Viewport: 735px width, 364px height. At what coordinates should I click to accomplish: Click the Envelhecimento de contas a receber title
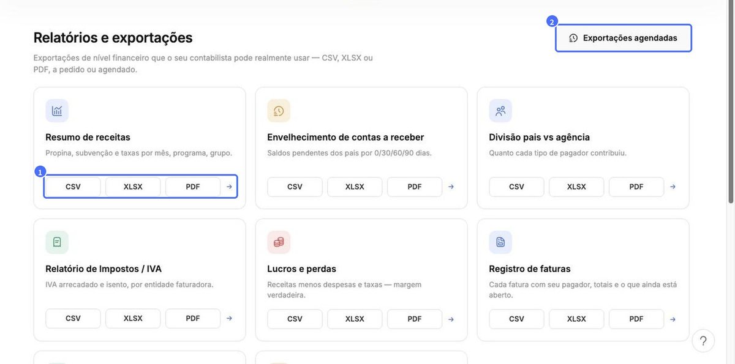click(345, 137)
